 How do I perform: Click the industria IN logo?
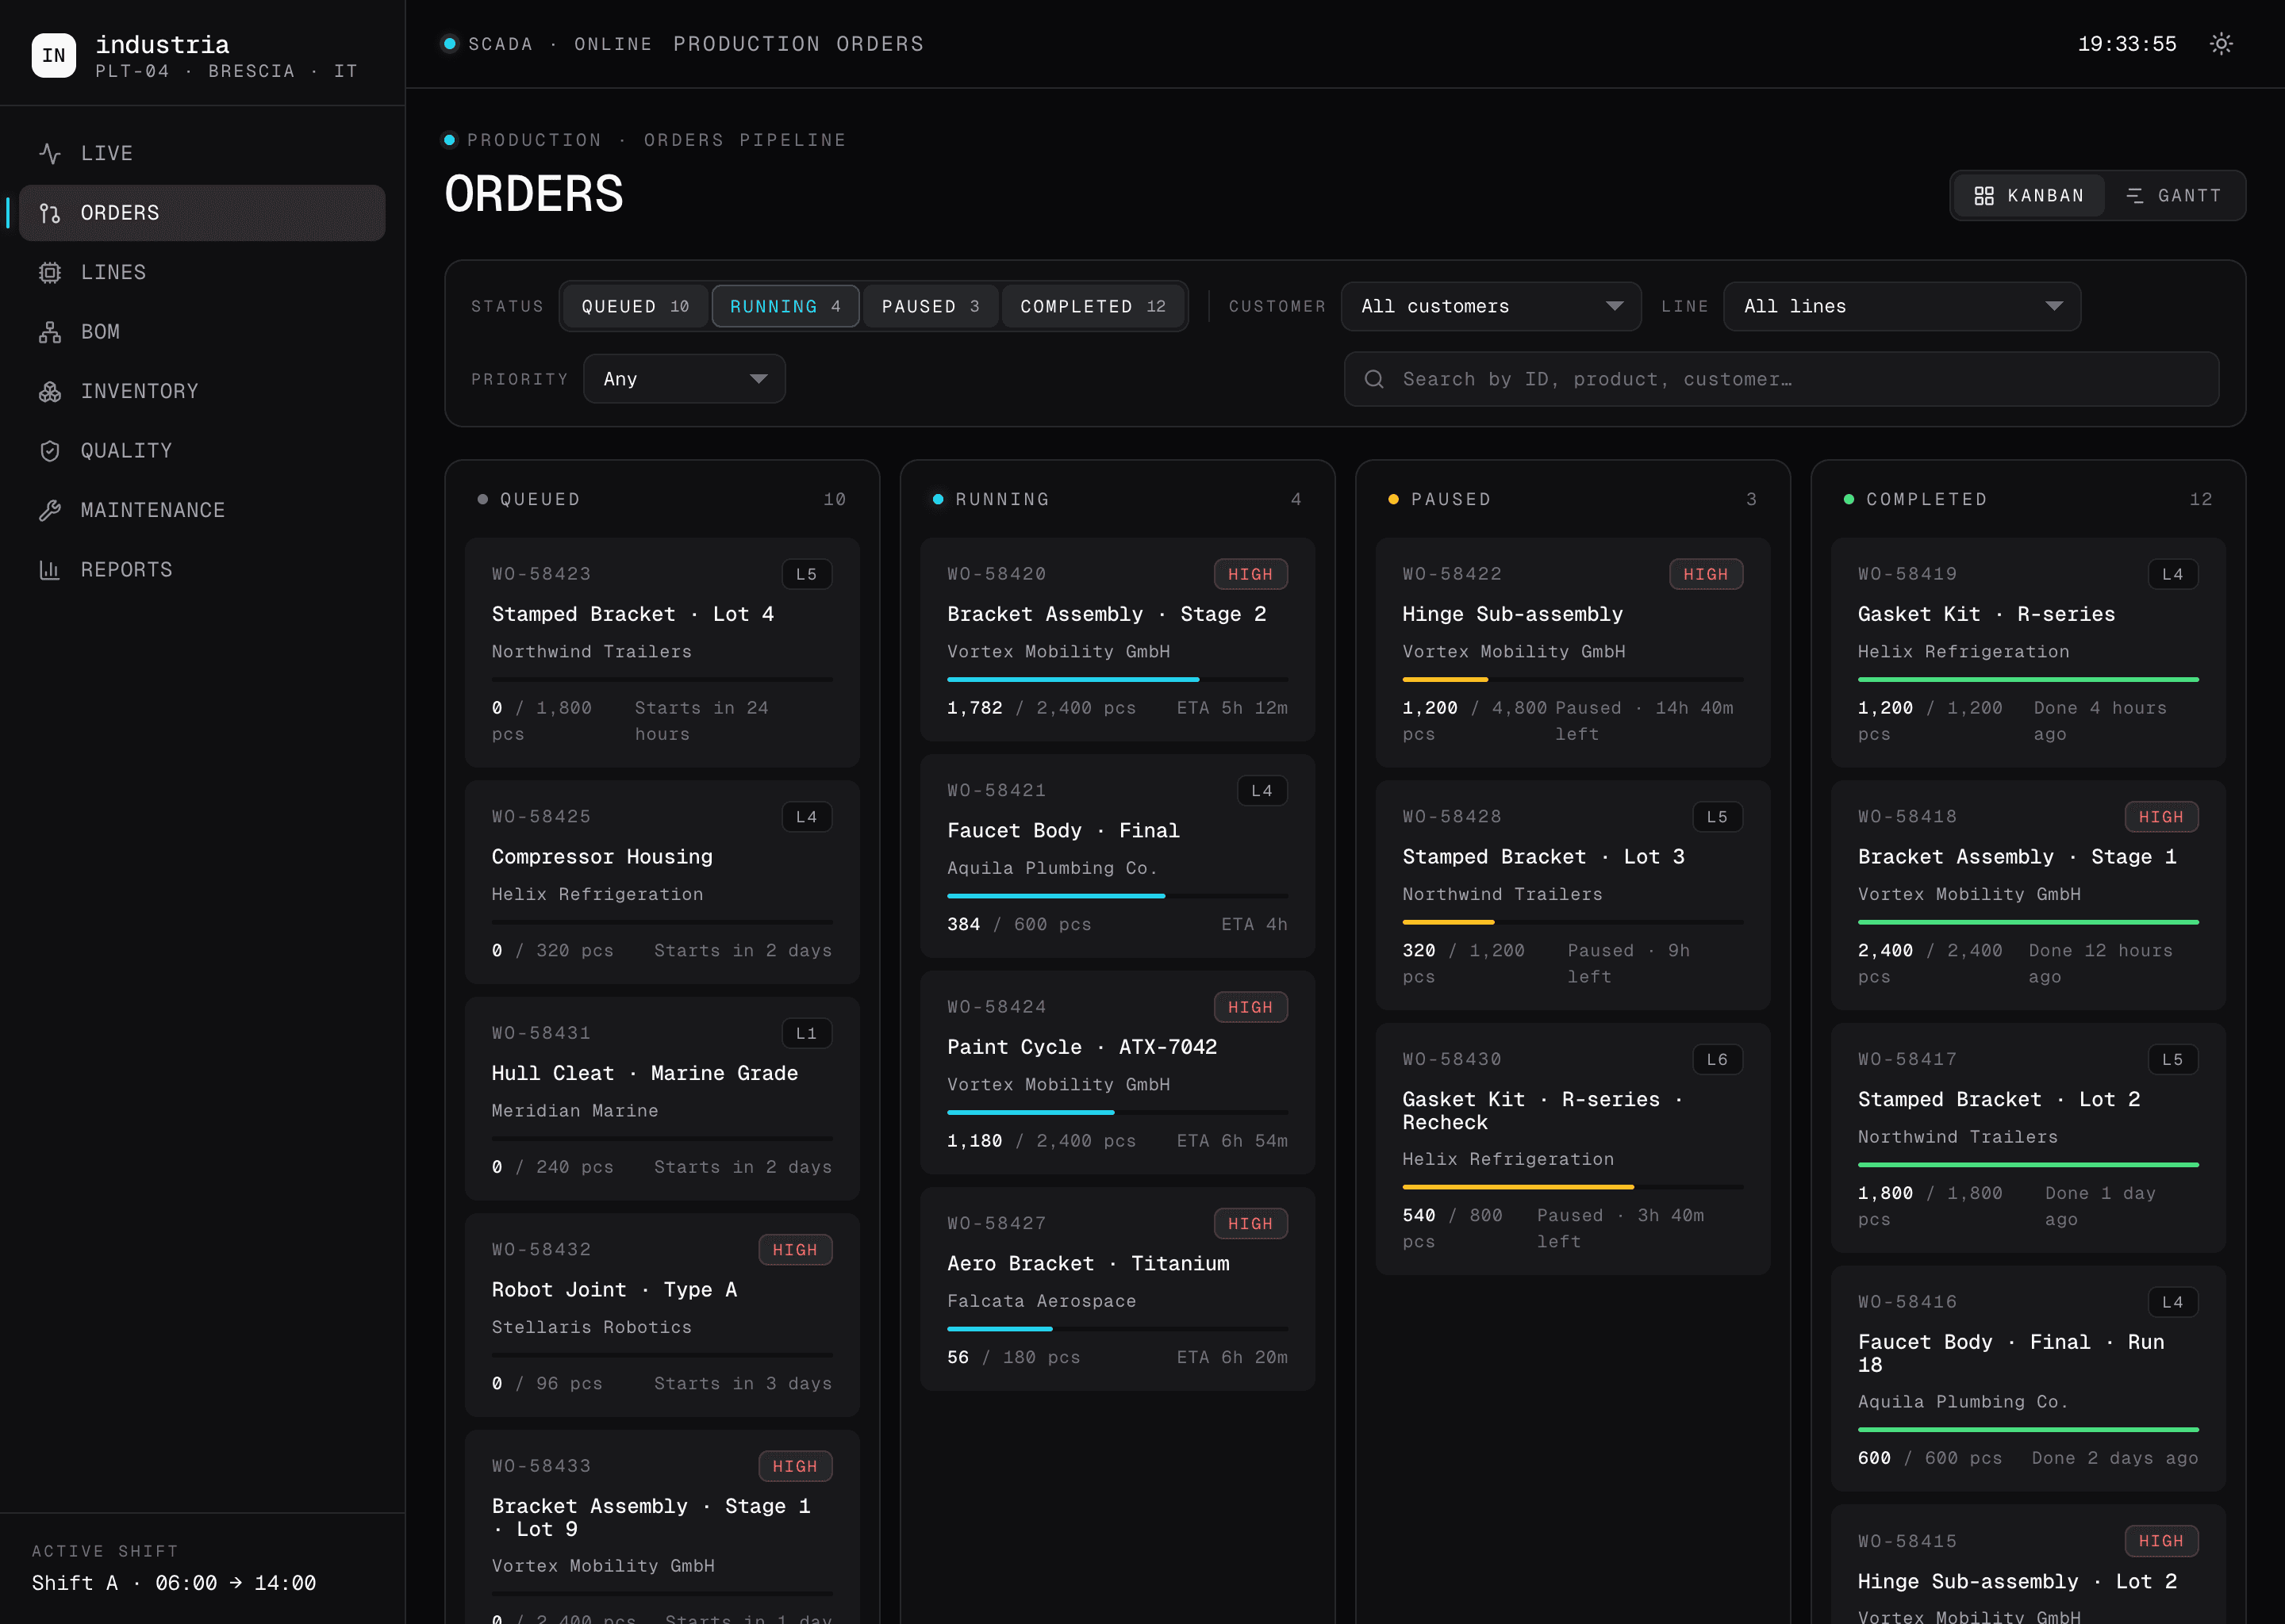tap(54, 55)
